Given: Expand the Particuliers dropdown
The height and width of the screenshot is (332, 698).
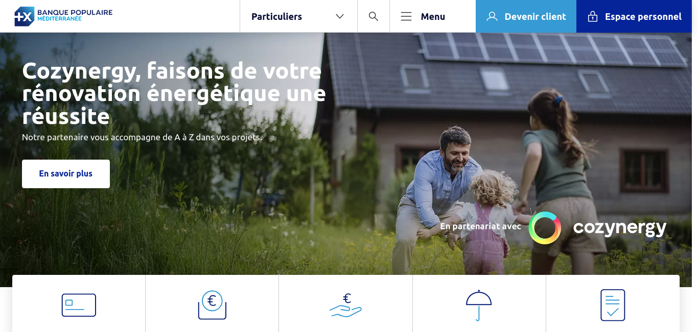Looking at the screenshot, I should click(x=298, y=16).
